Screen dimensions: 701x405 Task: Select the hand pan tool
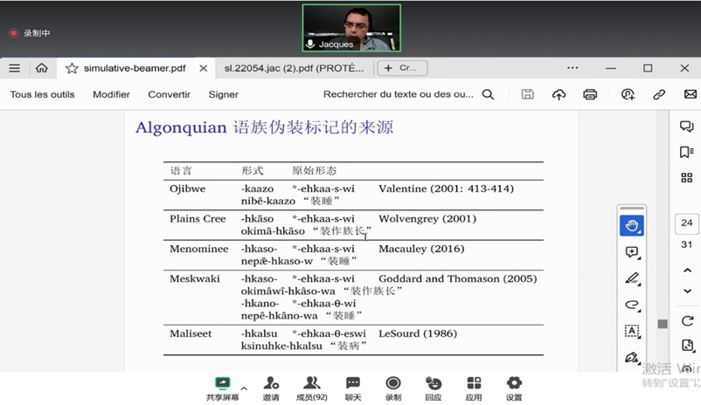632,225
